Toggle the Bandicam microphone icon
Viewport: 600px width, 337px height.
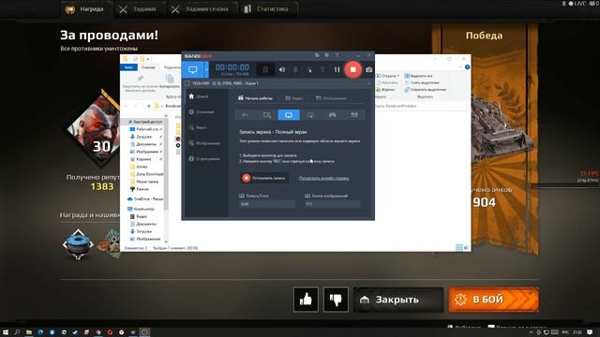295,69
